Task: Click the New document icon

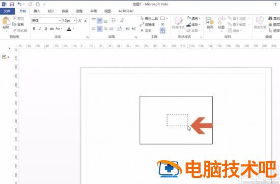Action: point(38,4)
